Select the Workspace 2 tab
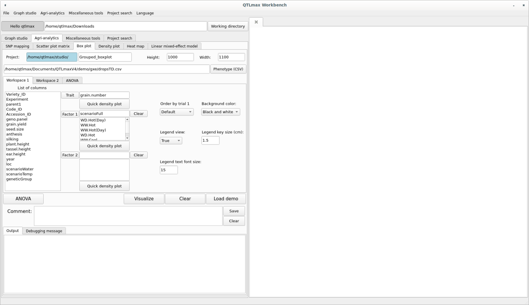 47,81
